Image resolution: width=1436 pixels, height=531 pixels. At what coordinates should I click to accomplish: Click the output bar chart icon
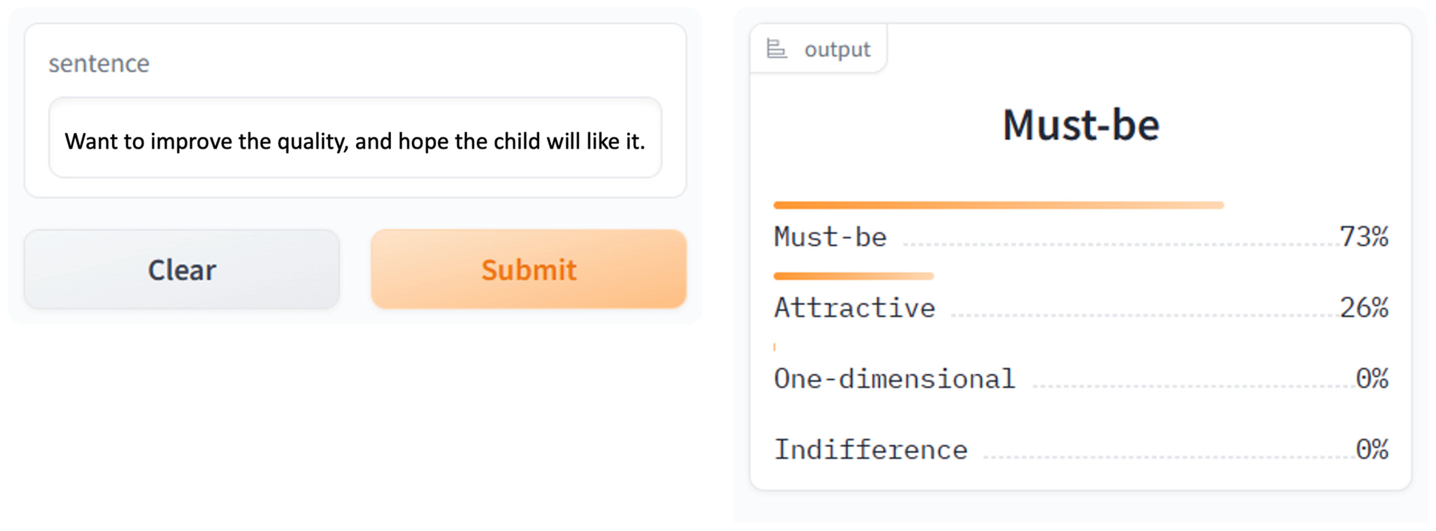click(776, 48)
